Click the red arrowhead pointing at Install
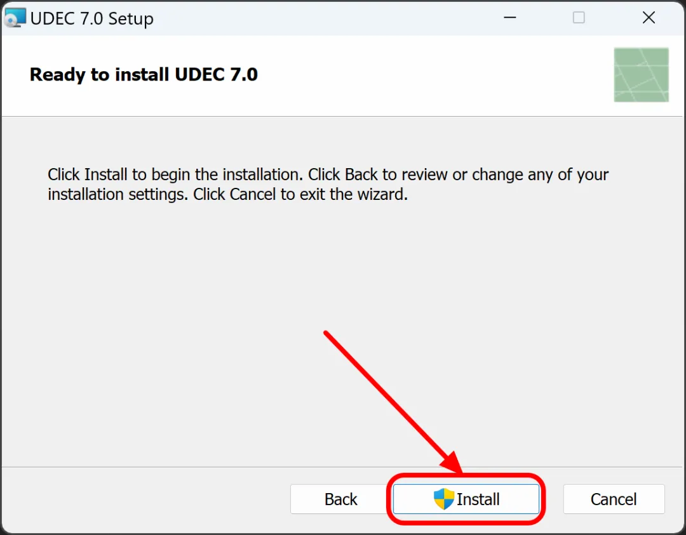This screenshot has height=535, width=686. 450,463
